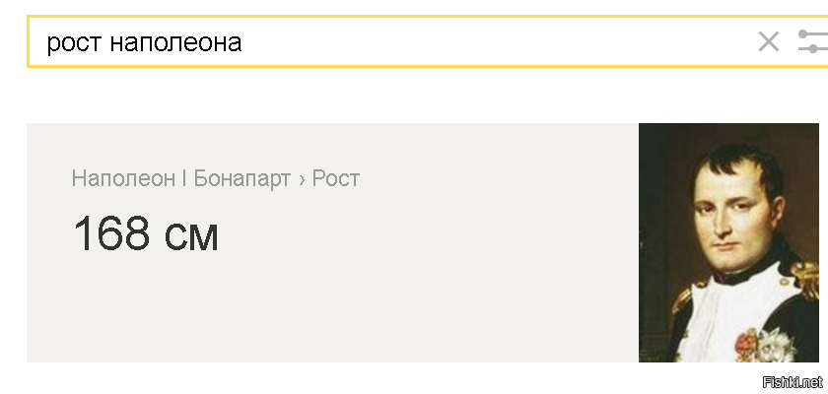Click the word 'Бонапарт' in the breadcrumb

pyautogui.click(x=241, y=178)
